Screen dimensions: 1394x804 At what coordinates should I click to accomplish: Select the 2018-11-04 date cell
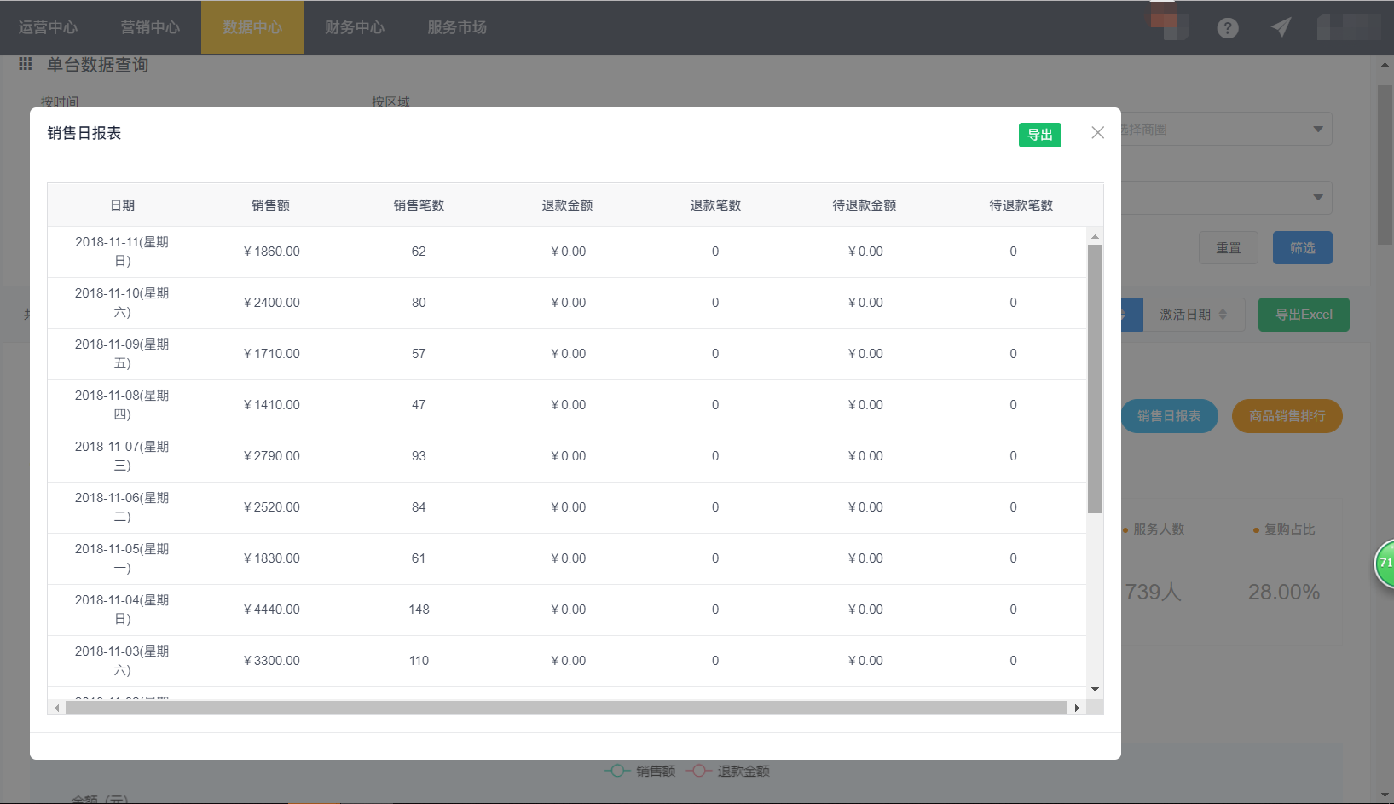[x=122, y=610]
